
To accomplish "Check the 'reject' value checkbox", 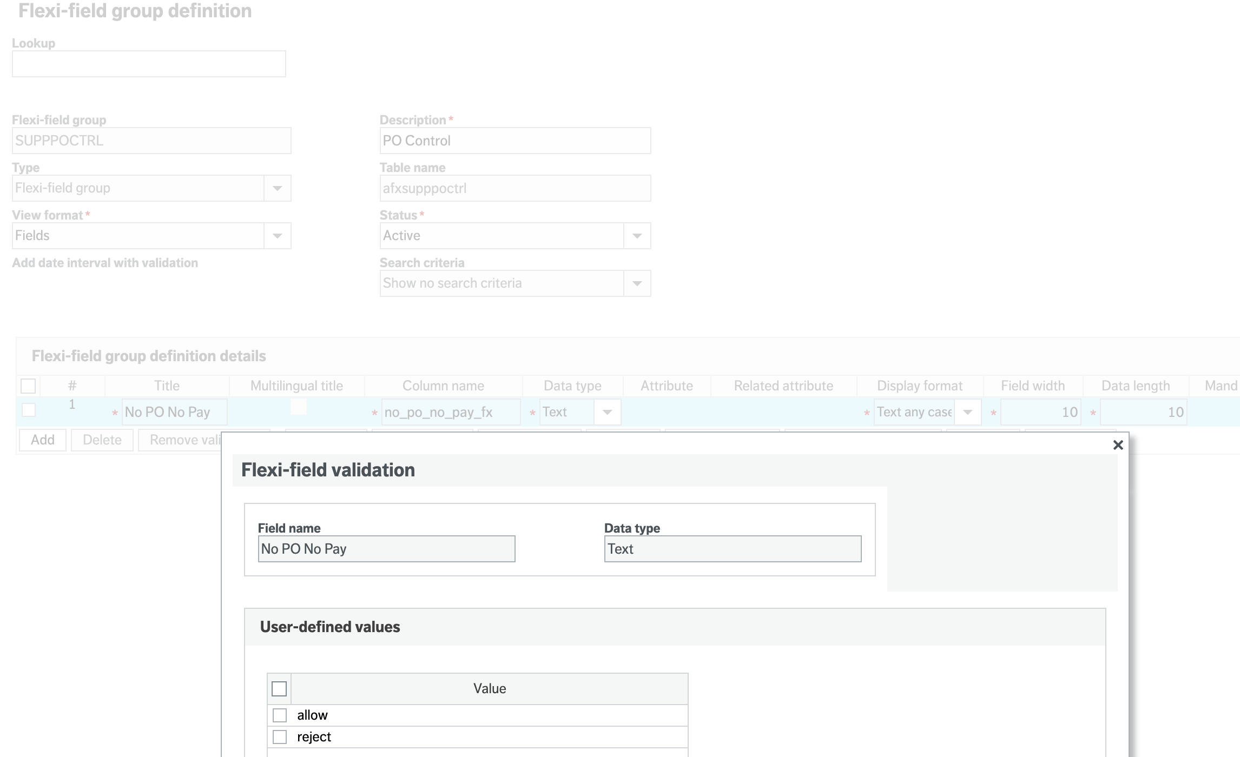I will pyautogui.click(x=280, y=737).
